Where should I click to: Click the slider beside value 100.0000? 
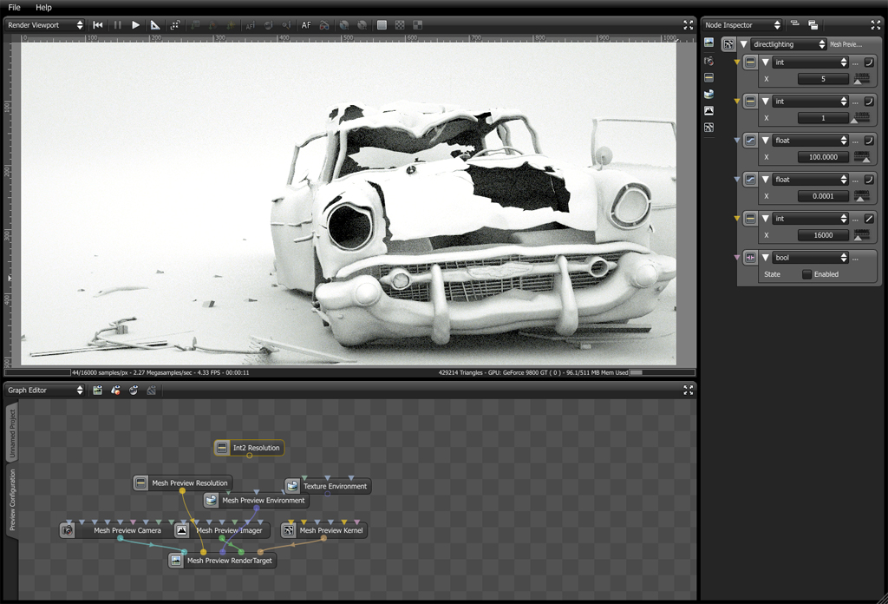(x=862, y=157)
